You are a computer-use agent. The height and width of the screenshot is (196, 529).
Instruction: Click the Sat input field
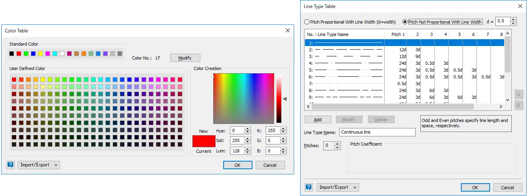[238, 140]
